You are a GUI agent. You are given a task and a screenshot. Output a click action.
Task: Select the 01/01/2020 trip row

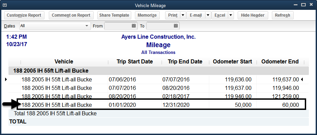click(x=161, y=104)
